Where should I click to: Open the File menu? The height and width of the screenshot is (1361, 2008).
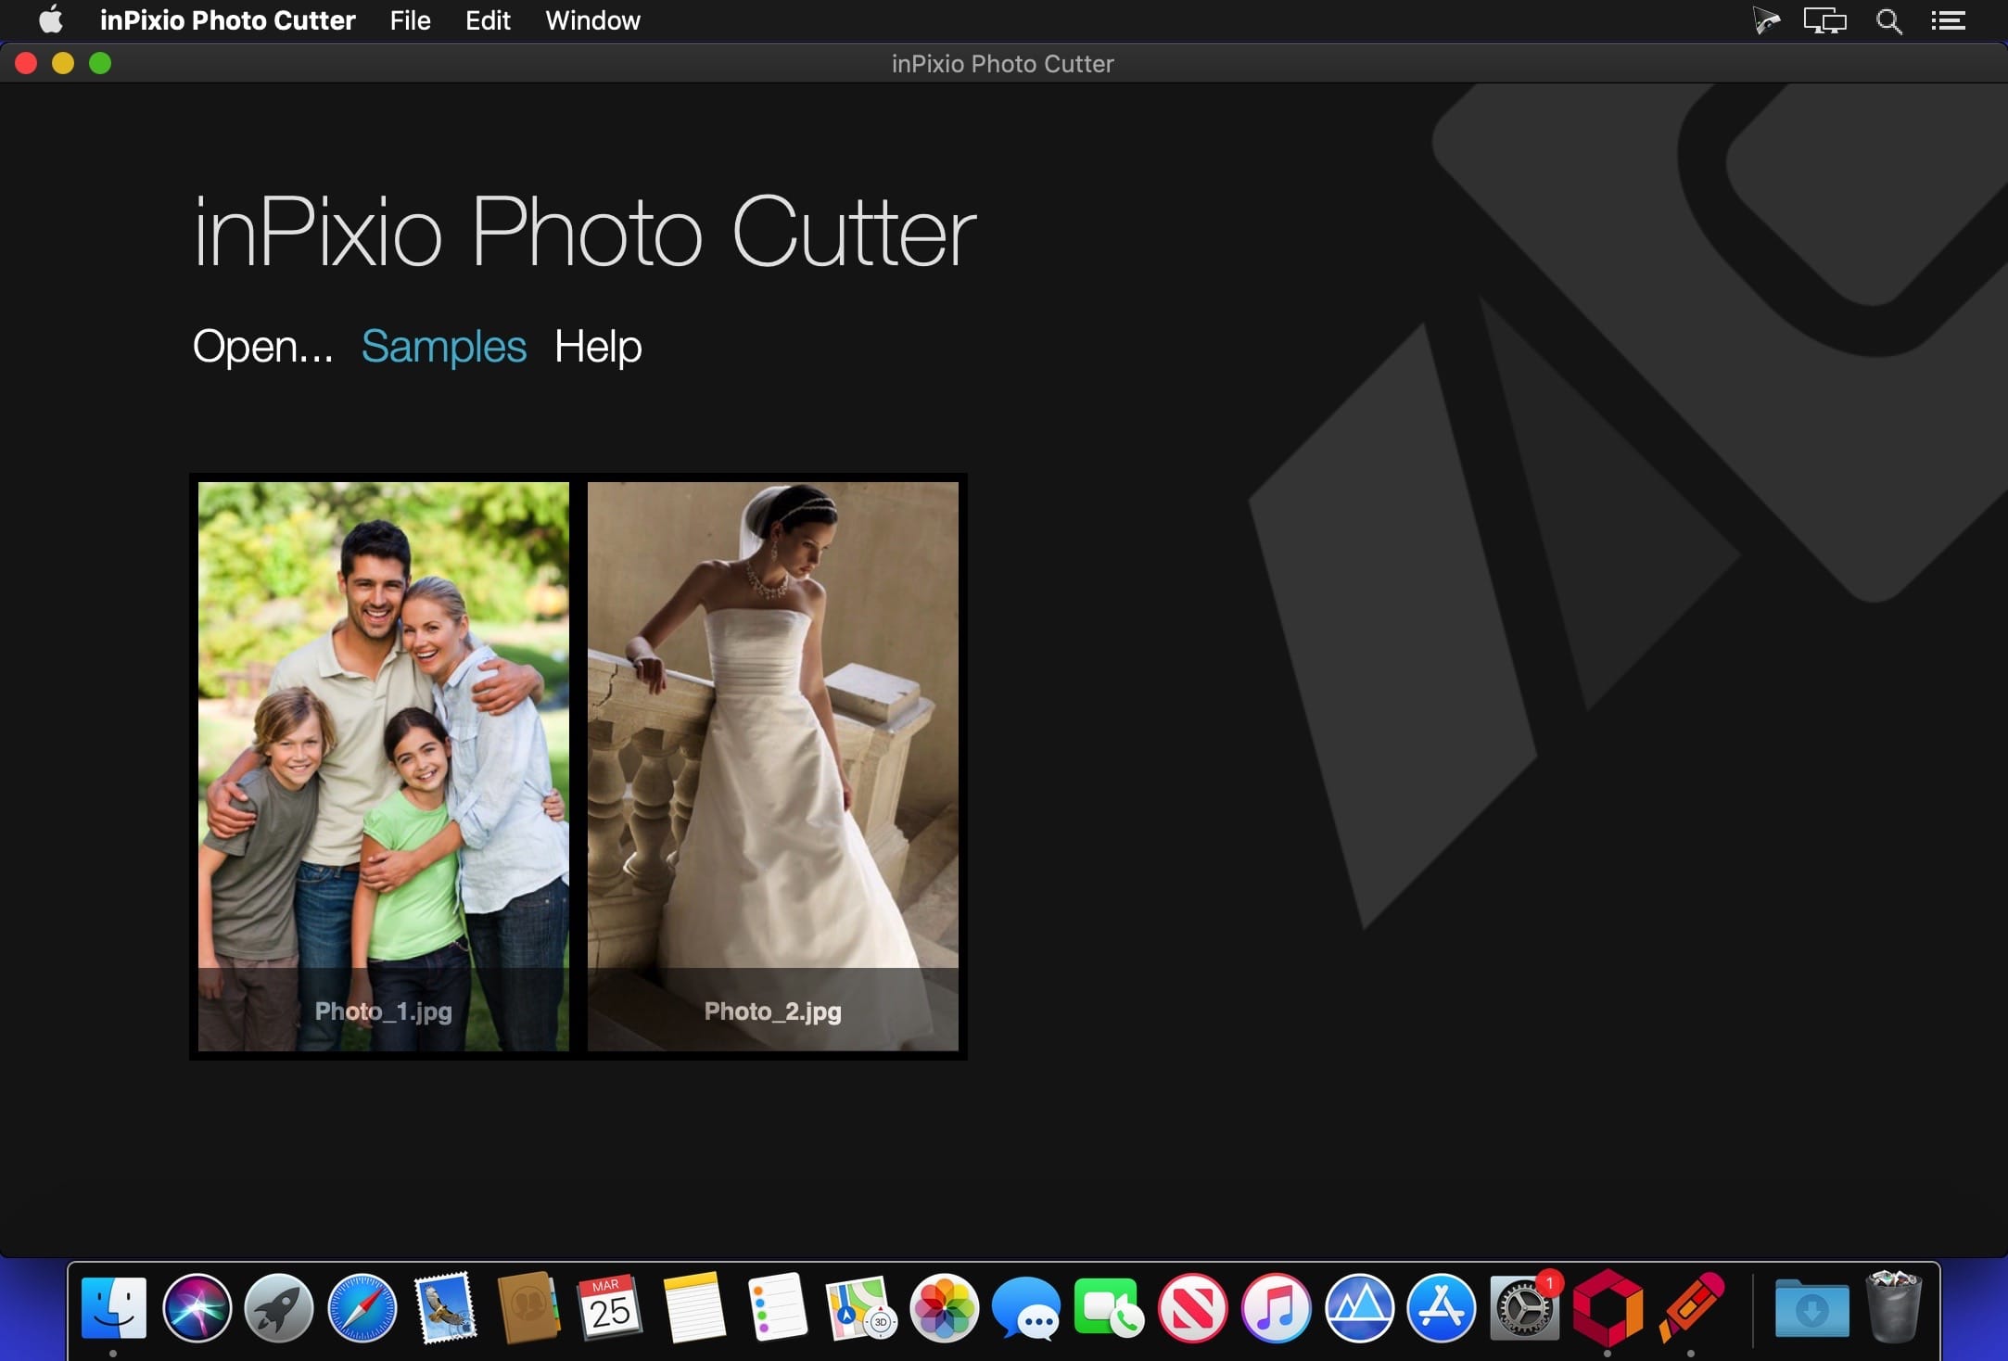(x=410, y=19)
